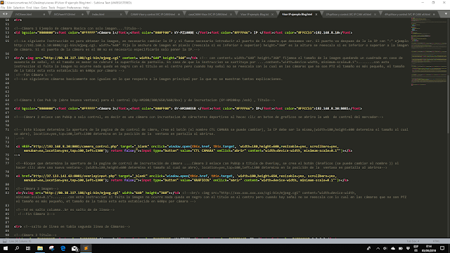Close the Visor IP ejemplo Blog.txt tab
The height and width of the screenshot is (253, 450).
tap(272, 14)
